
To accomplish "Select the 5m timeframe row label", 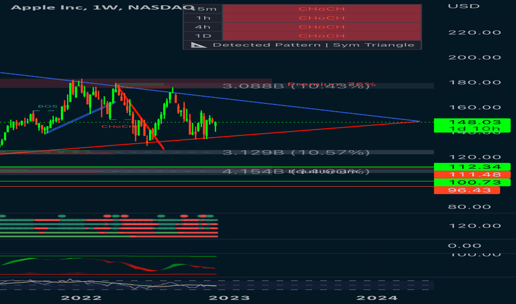I will [204, 9].
